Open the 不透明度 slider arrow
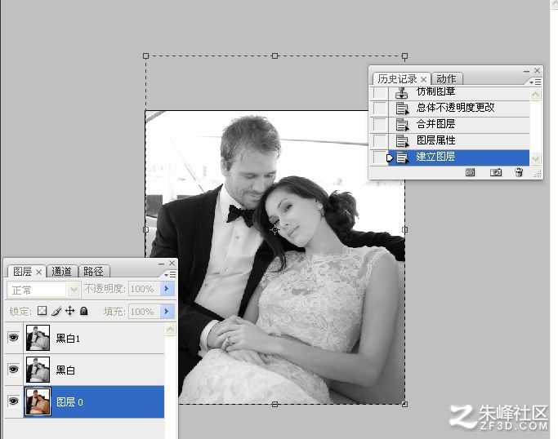 tap(167, 289)
